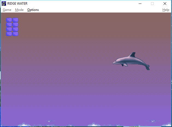172x127 pixels.
Task: Open the Mode menu
Action: point(19,10)
